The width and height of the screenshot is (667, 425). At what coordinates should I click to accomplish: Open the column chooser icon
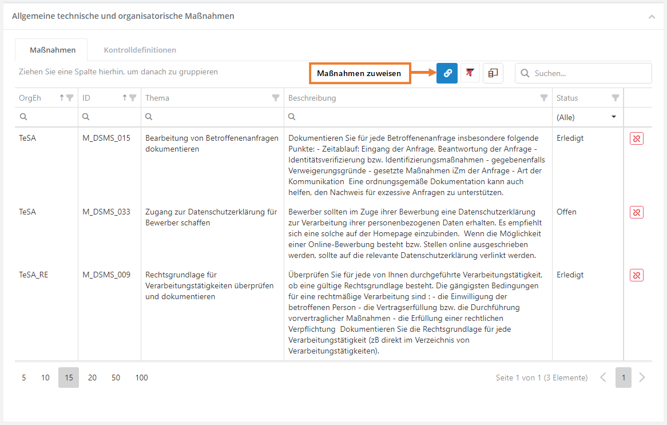click(493, 73)
